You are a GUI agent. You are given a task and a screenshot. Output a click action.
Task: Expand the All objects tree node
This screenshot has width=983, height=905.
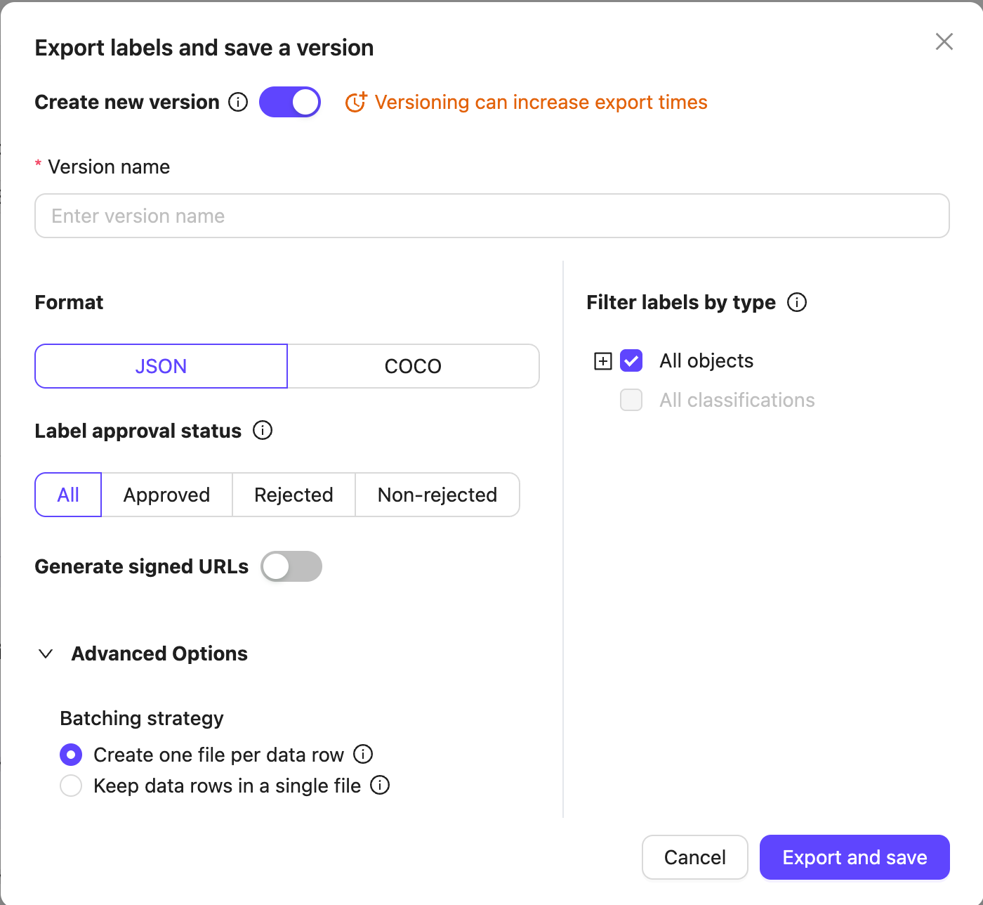(603, 361)
